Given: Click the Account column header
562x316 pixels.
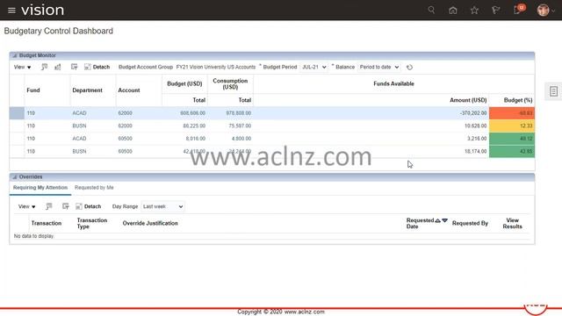Looking at the screenshot, I should pos(129,90).
